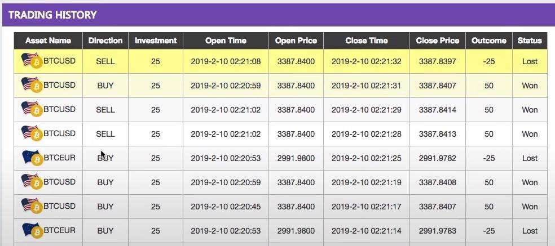
Task: Click the Close Price column header
Action: 437,41
